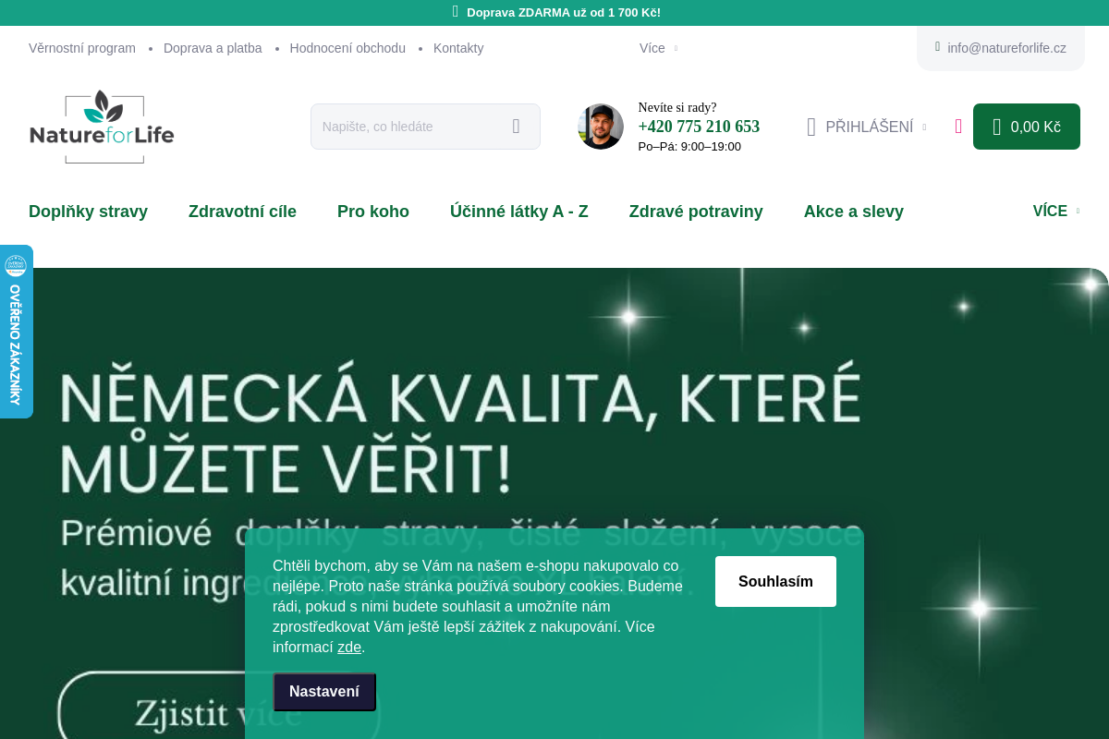Select Zdravotní cíle in navigation
This screenshot has width=1109, height=739.
pos(242,212)
